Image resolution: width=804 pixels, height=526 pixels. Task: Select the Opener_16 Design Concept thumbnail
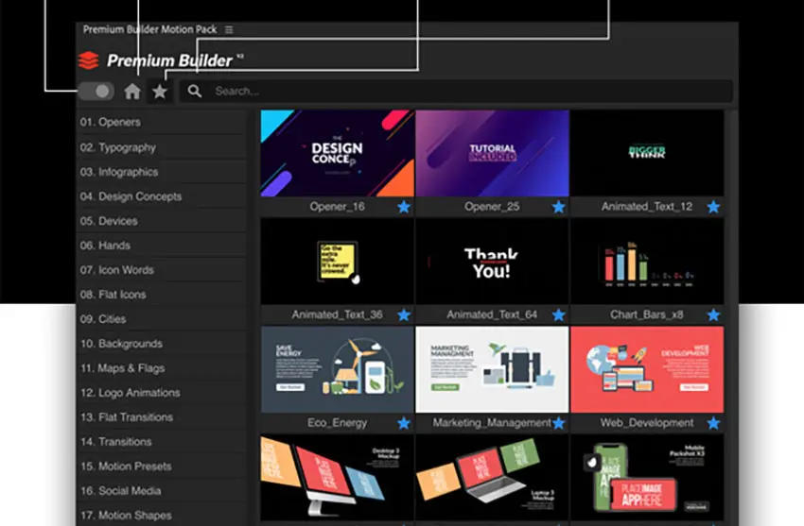tap(338, 154)
